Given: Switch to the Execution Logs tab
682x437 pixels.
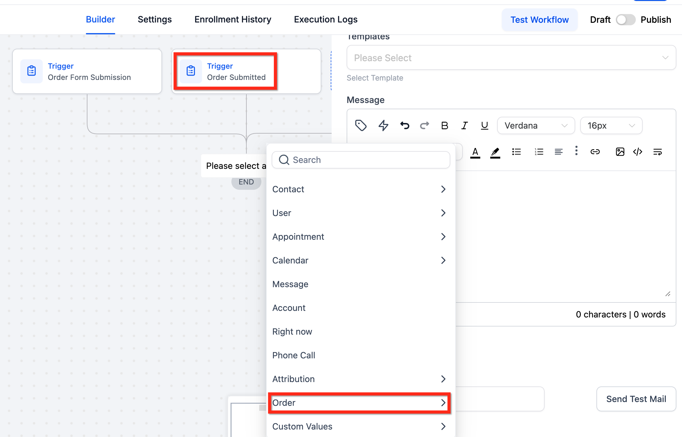Looking at the screenshot, I should [x=325, y=19].
